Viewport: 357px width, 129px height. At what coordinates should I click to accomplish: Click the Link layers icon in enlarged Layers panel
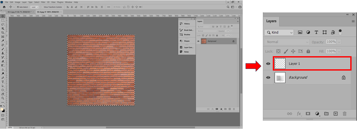tap(289, 114)
